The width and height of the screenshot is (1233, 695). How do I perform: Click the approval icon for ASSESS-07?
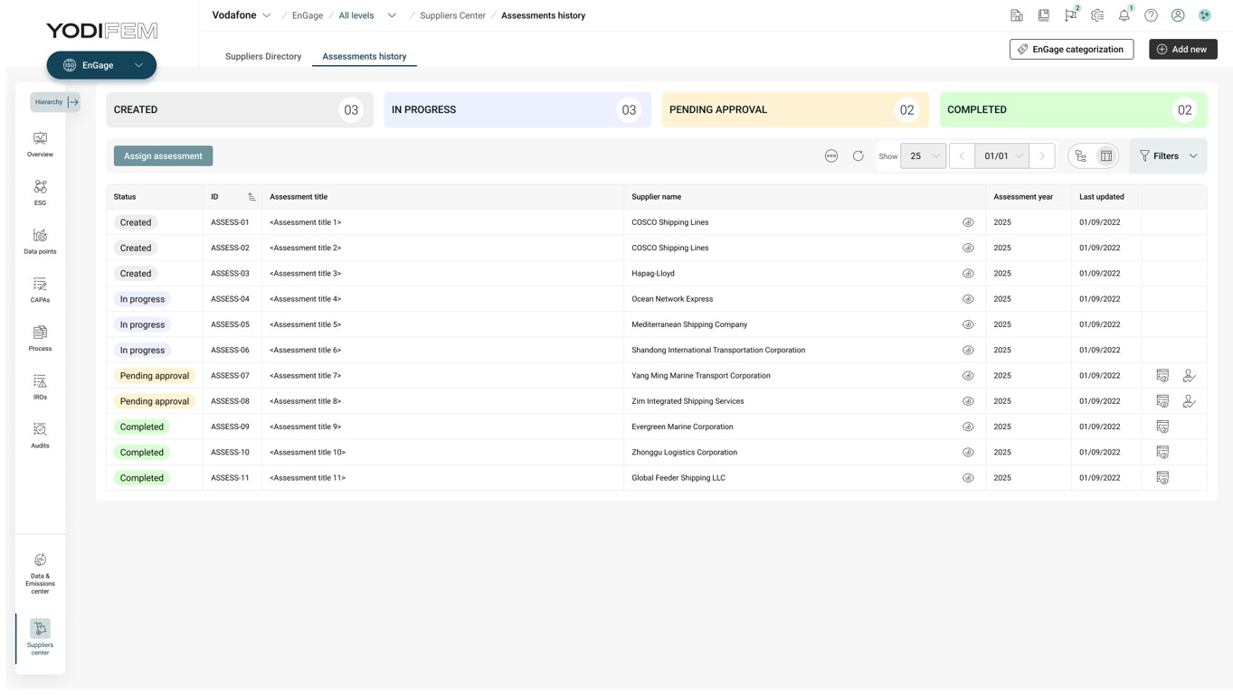1190,376
